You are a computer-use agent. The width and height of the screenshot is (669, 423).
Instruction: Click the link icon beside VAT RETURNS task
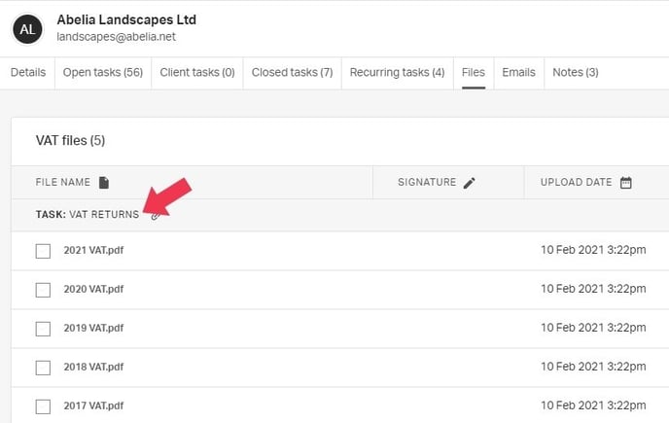(x=156, y=216)
